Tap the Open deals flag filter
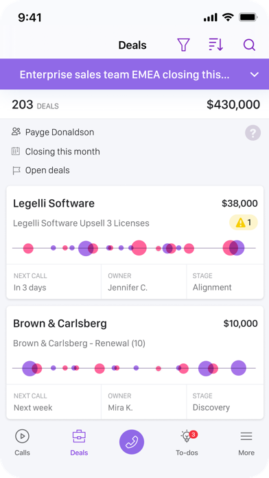The width and height of the screenshot is (269, 478). point(40,170)
